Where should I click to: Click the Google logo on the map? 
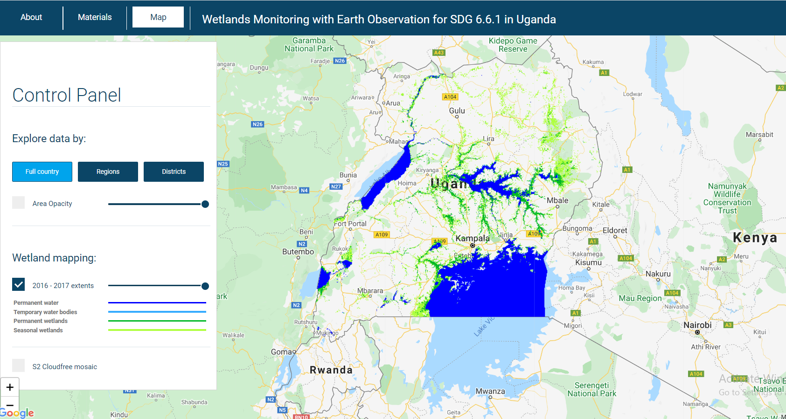tap(17, 413)
